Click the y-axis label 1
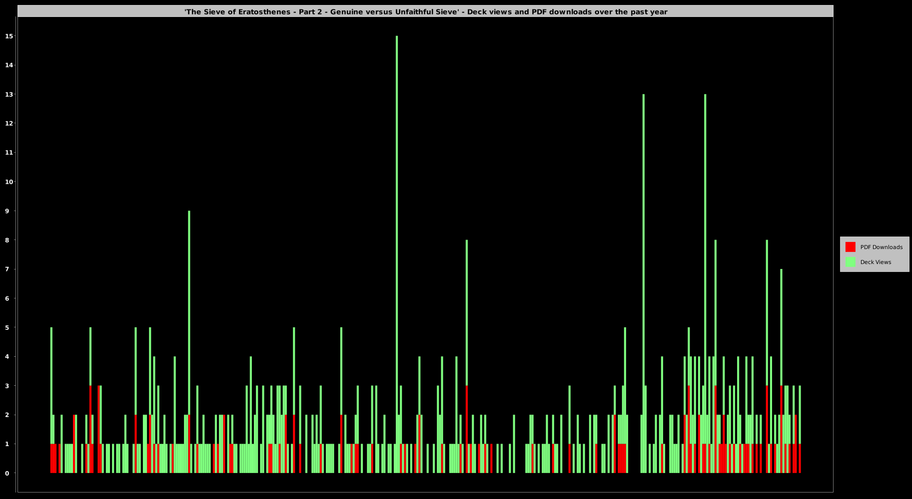 (7, 444)
